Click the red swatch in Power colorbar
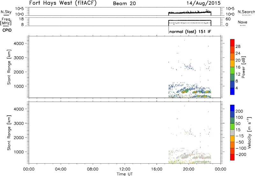 tap(232, 43)
